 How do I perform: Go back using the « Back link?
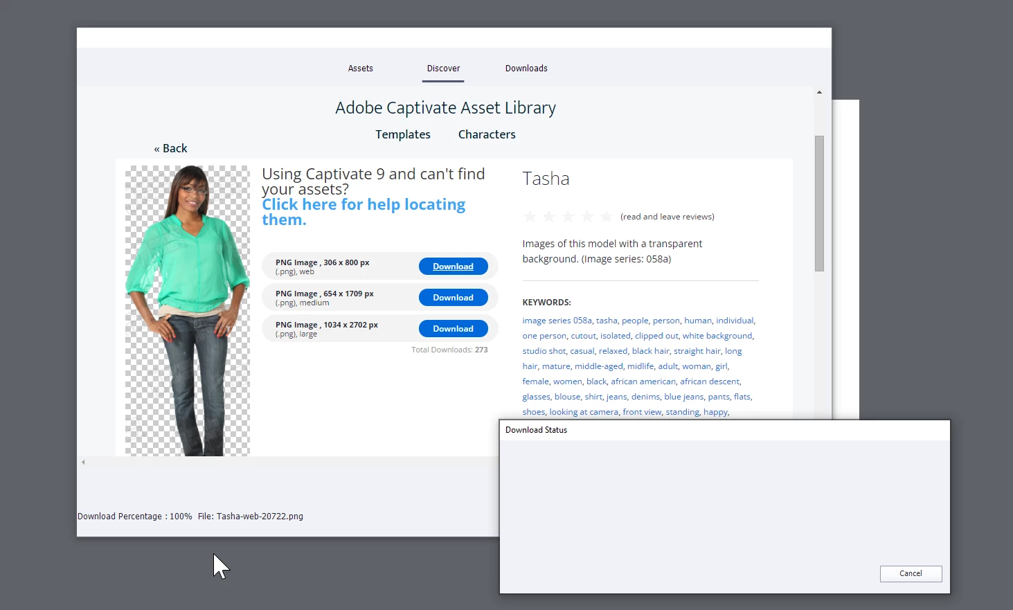[x=170, y=148]
